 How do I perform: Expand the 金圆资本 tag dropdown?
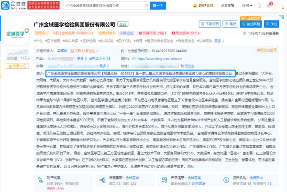click(x=106, y=33)
